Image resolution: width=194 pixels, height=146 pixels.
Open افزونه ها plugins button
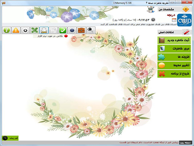point(174,57)
